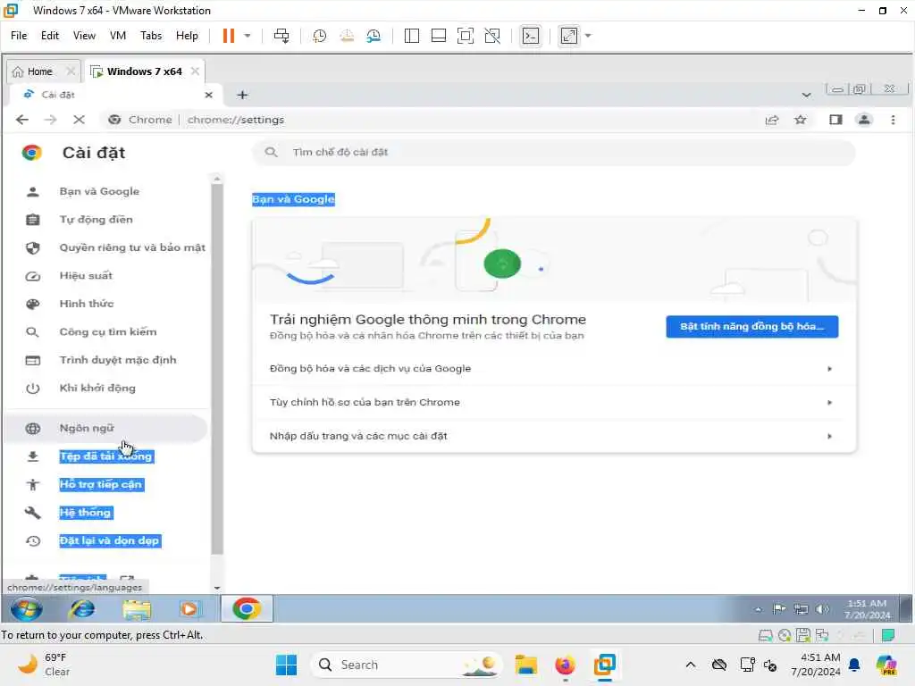This screenshot has width=915, height=686.
Task: Open Trình duyệt mặc định settings section
Action: pos(106,360)
